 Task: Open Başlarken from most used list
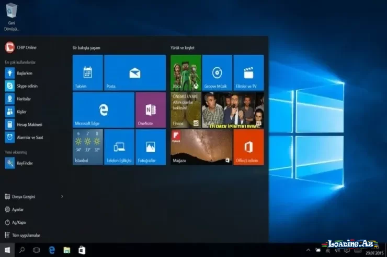coord(19,73)
